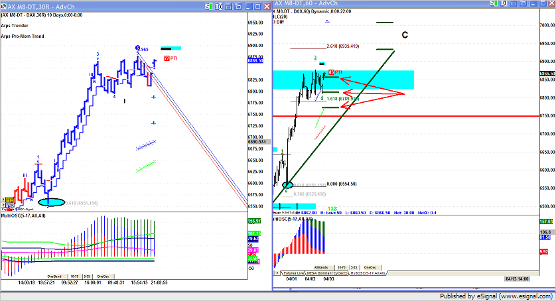Click the tab scroll arrow left of Futures Live

(x=276, y=272)
